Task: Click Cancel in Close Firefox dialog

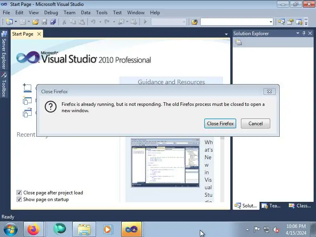Action: (x=255, y=124)
